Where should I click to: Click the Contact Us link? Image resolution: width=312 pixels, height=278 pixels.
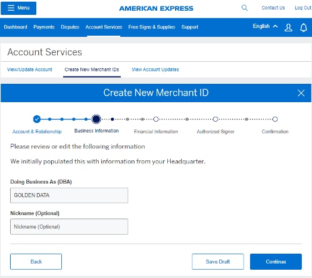click(x=273, y=8)
